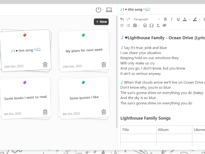Screen dimensions: 205x154
Task: Click the line 'Don't know why, you're so blue'
Action: (145, 87)
